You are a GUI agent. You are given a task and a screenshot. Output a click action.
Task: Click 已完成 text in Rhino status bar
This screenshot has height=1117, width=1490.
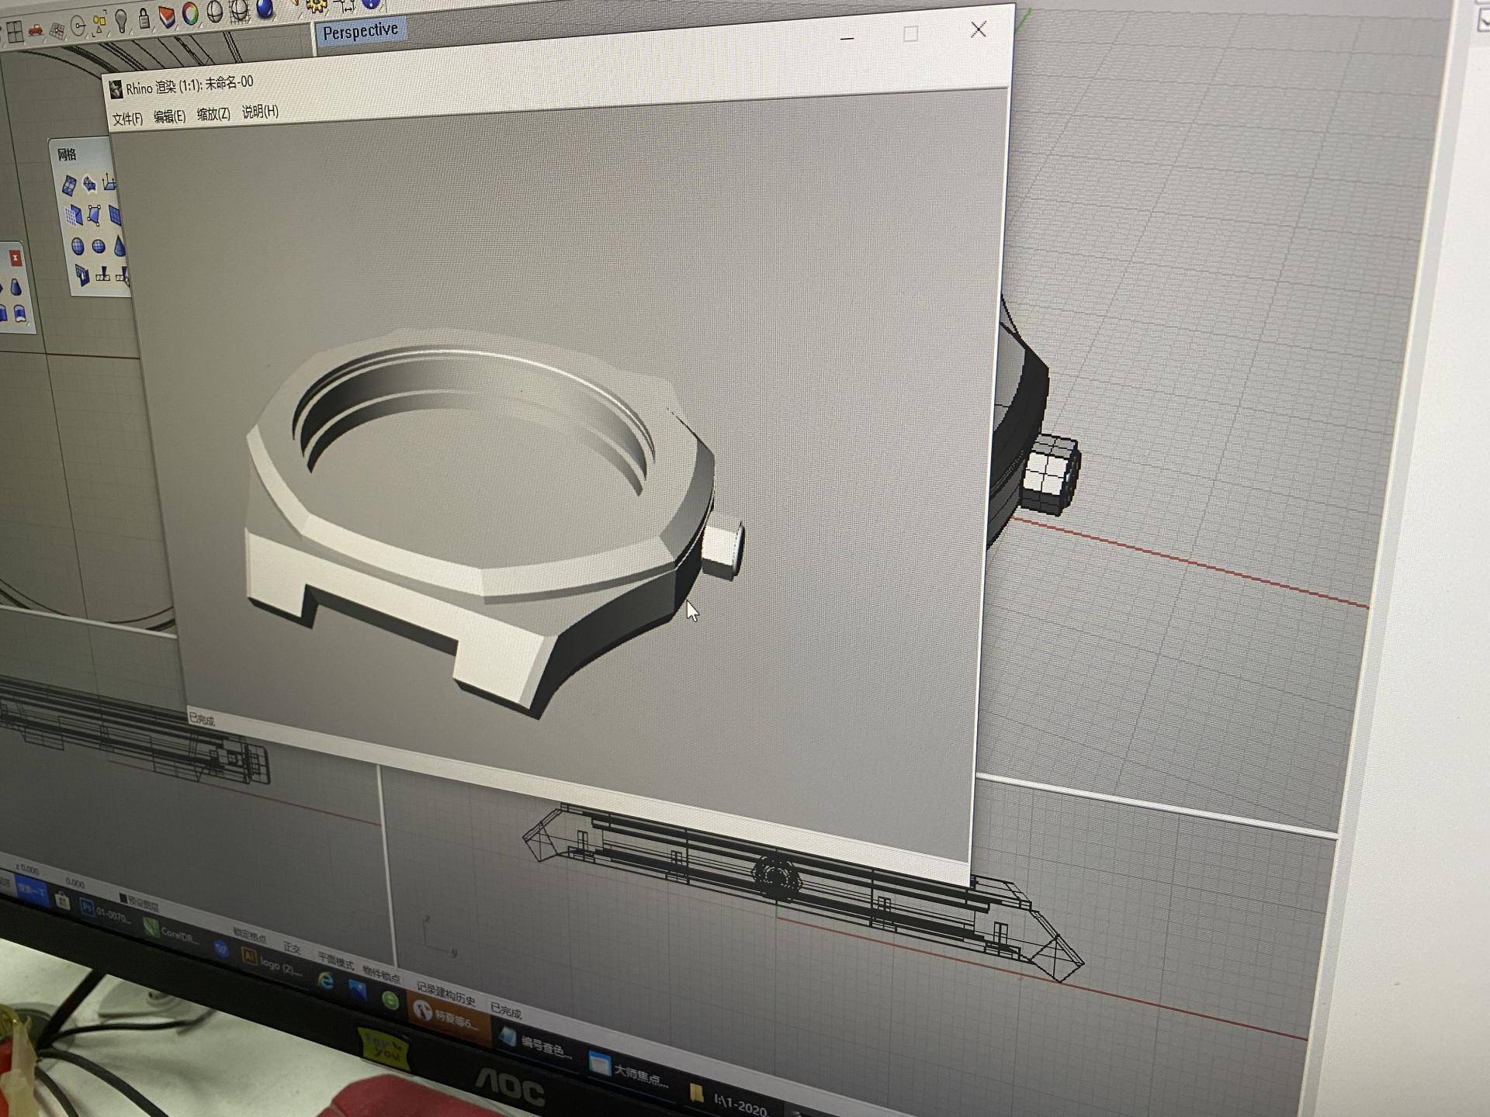point(506,1011)
